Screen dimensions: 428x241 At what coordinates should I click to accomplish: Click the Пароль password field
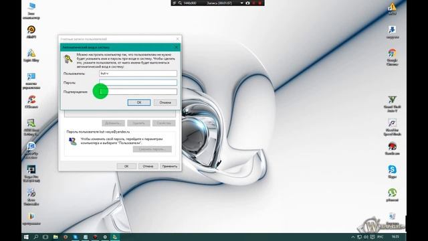(138, 82)
